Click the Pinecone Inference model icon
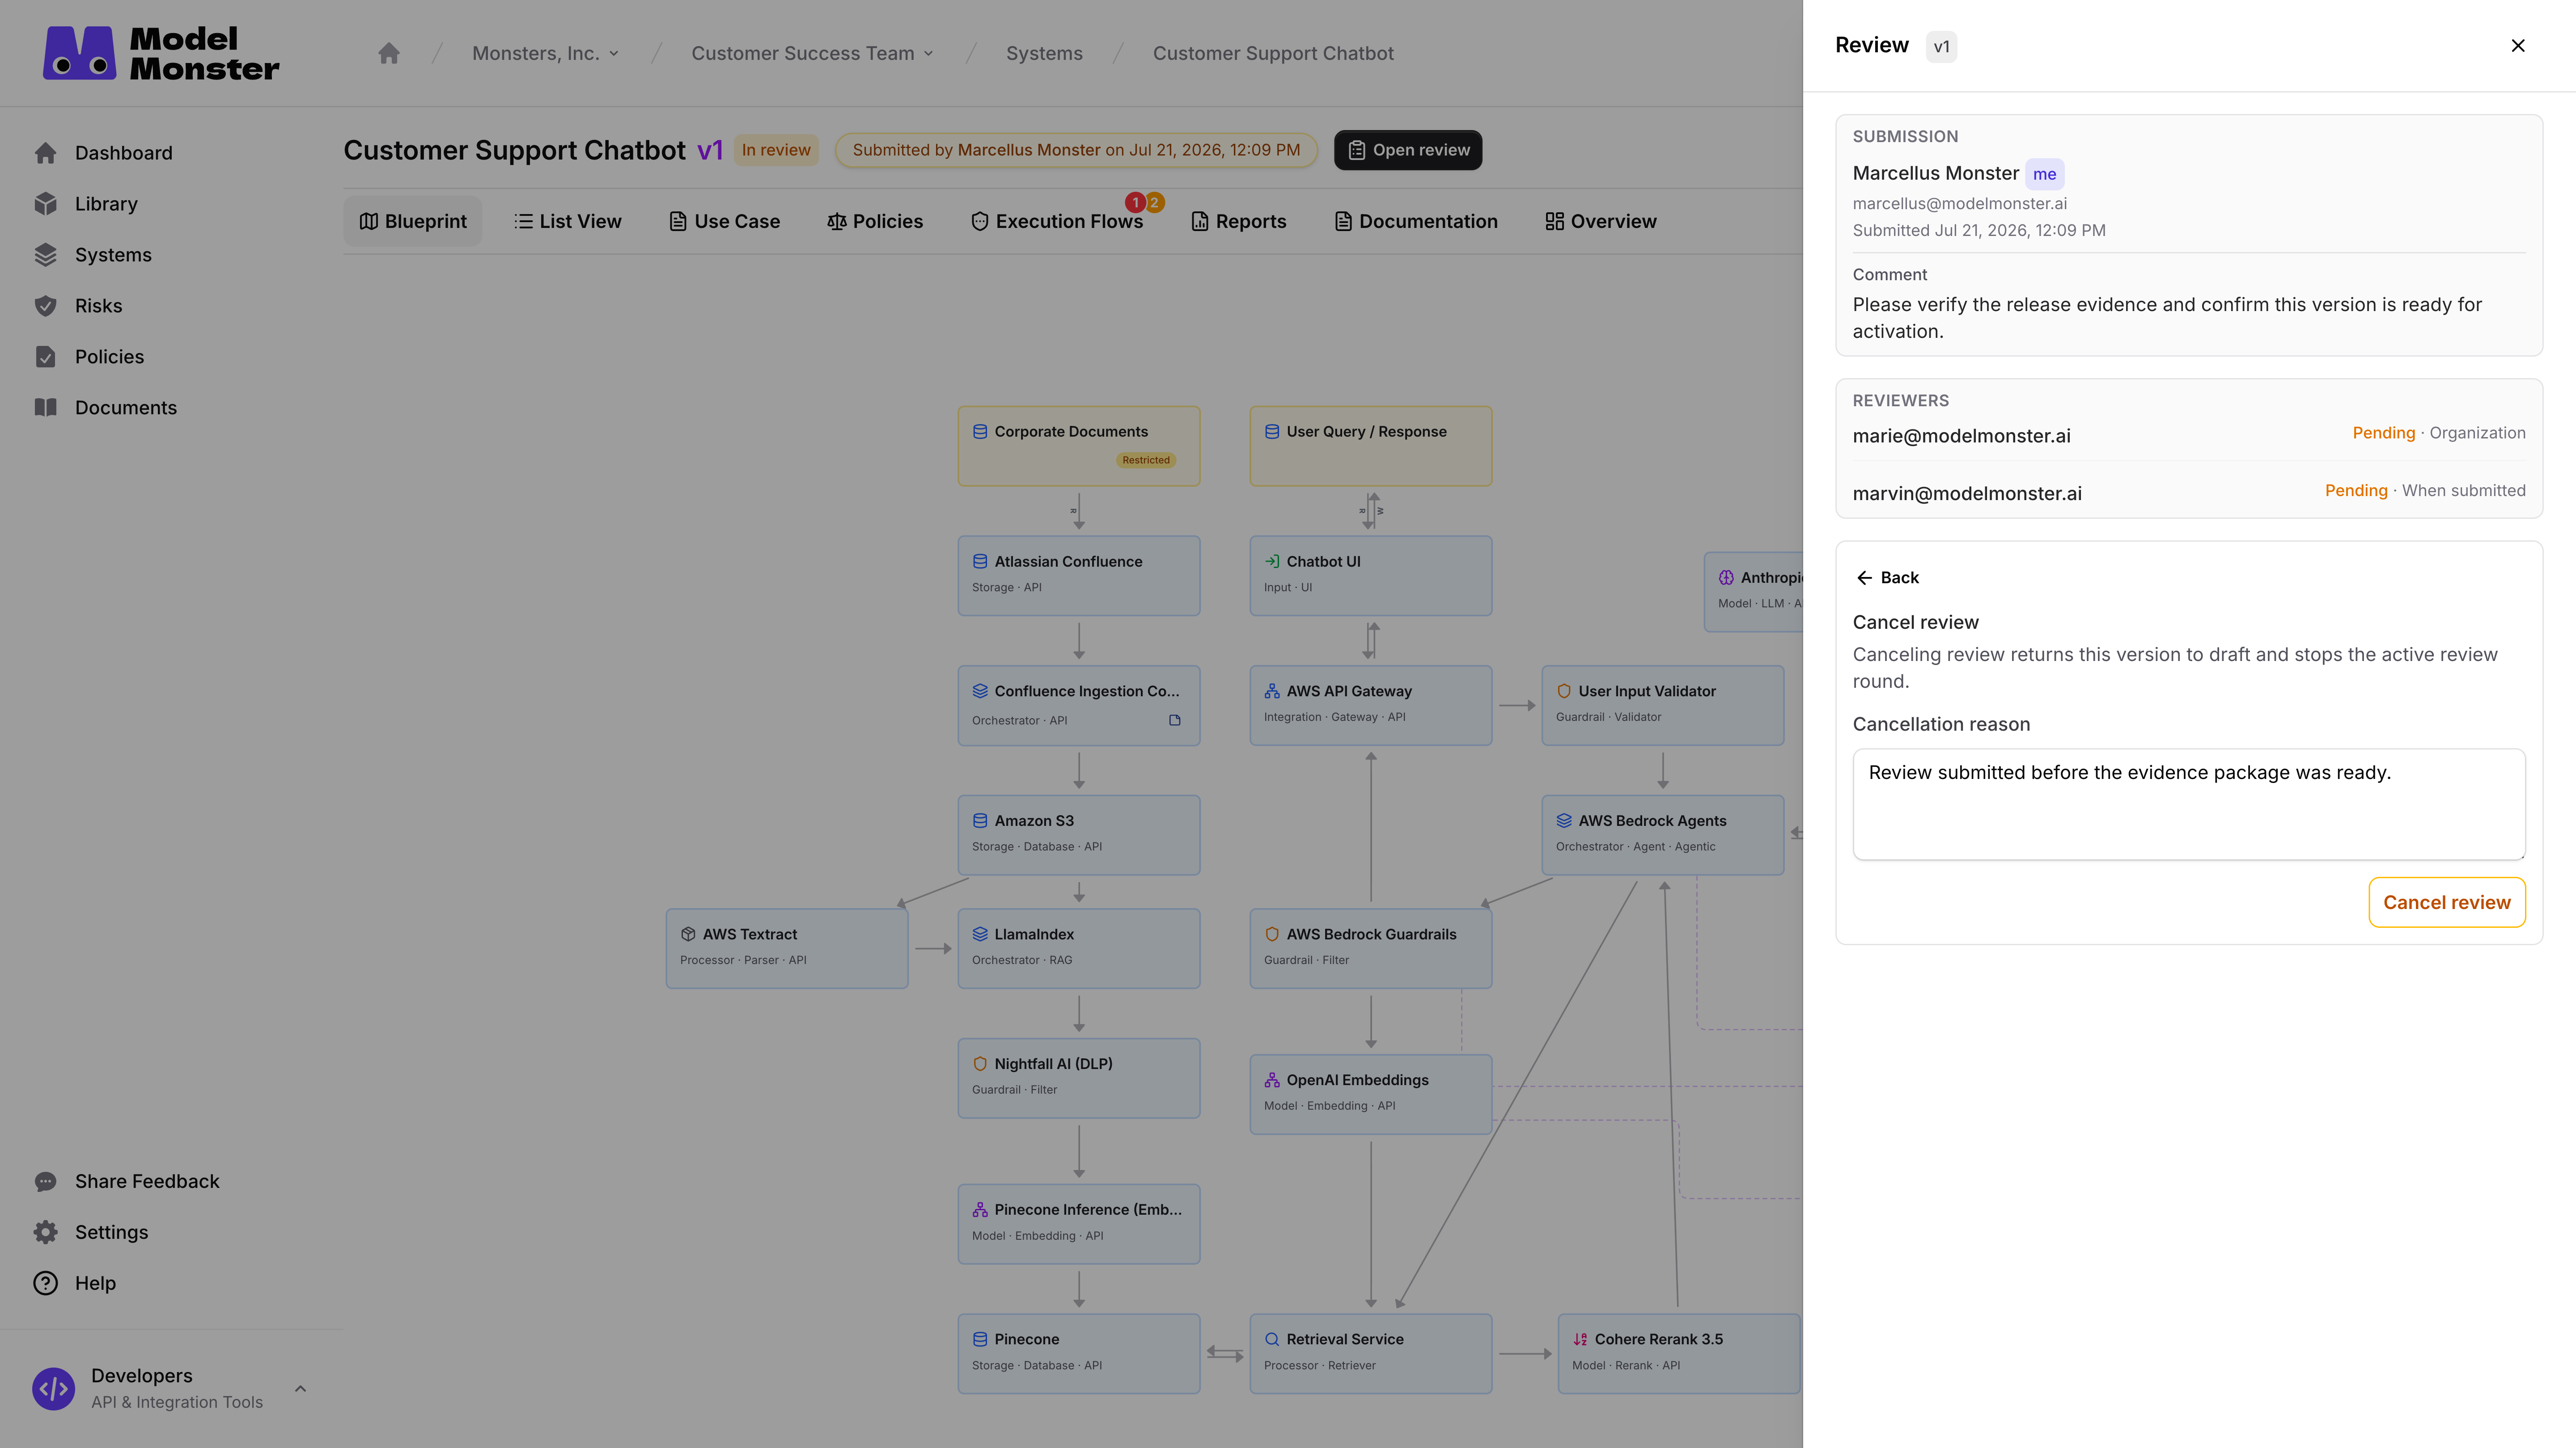 coord(980,1210)
